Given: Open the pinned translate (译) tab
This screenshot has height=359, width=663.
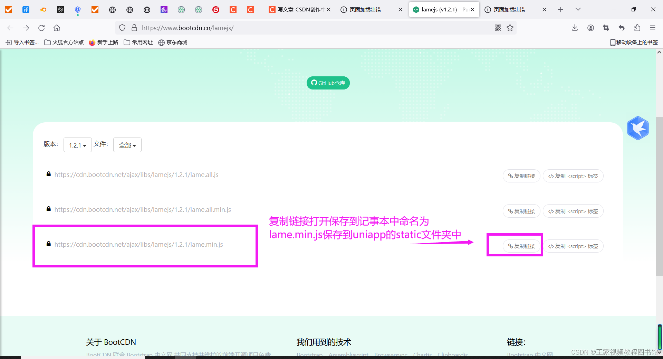Looking at the screenshot, I should (x=26, y=10).
